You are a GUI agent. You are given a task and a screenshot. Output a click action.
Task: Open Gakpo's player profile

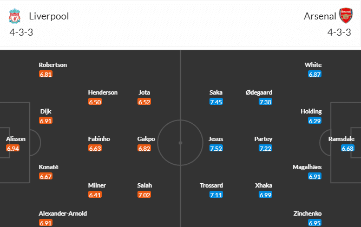146,139
